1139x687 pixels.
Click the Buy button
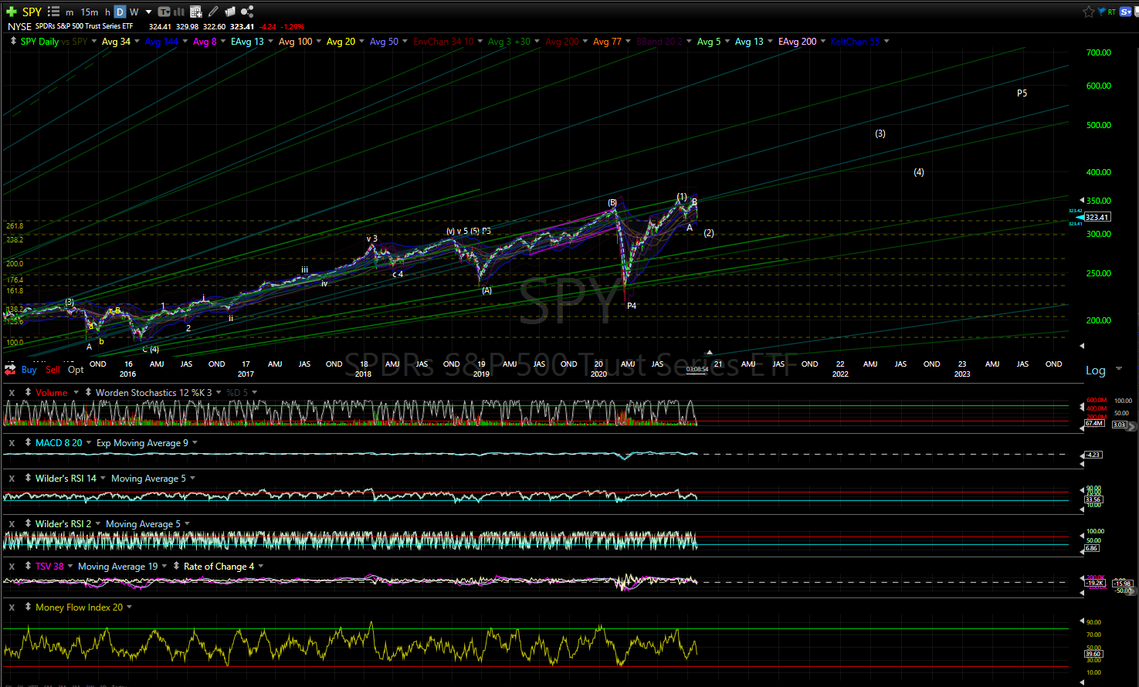(29, 370)
